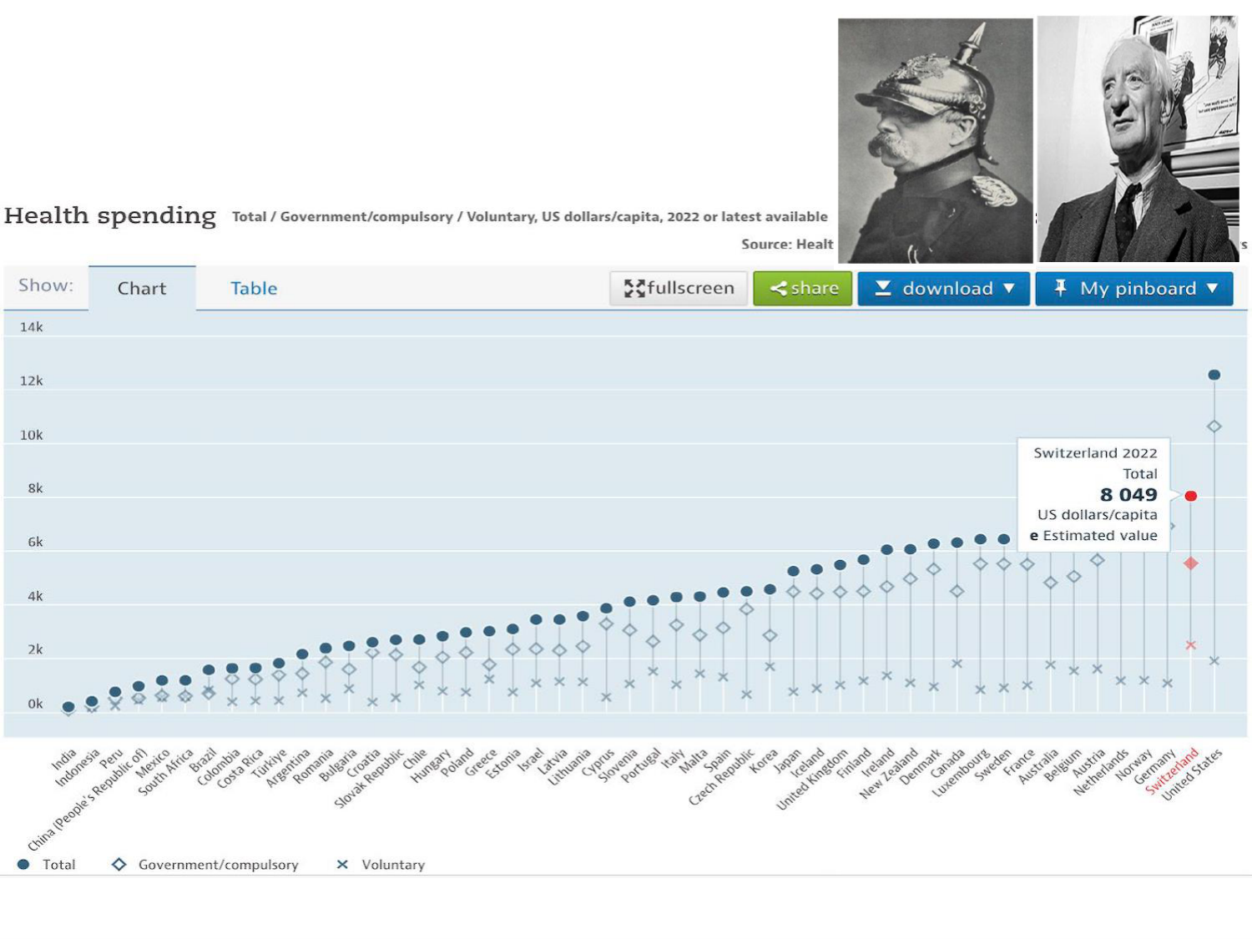Switch to the Chart tab
The image size is (1252, 939).
tap(142, 289)
